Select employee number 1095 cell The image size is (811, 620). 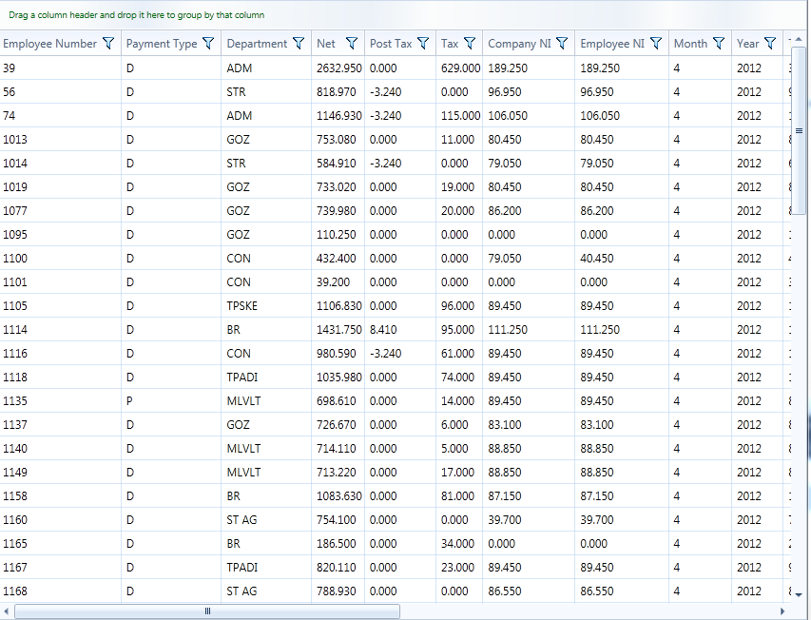[61, 234]
